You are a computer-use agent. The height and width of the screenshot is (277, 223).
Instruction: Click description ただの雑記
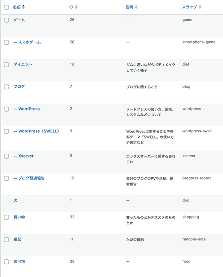(135, 240)
